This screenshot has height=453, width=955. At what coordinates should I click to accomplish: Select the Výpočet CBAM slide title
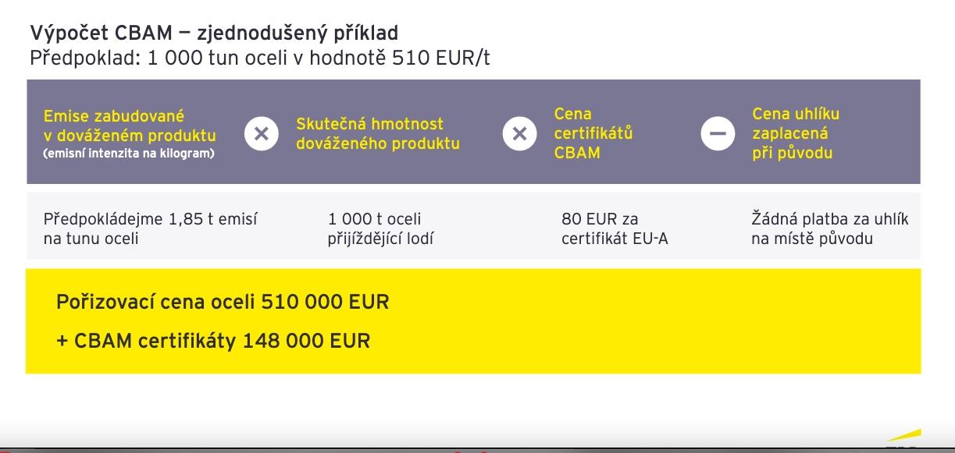point(214,33)
